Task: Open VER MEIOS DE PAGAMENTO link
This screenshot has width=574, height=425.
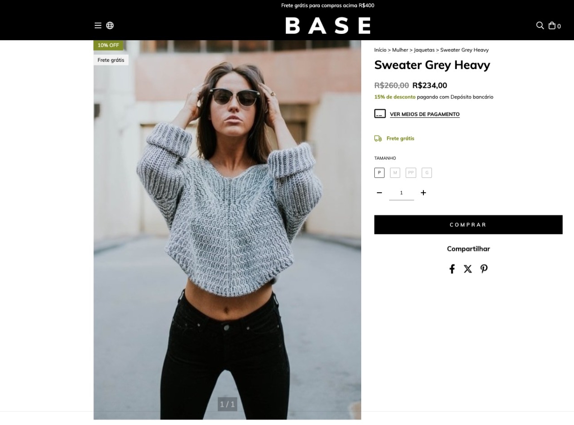Action: click(425, 114)
